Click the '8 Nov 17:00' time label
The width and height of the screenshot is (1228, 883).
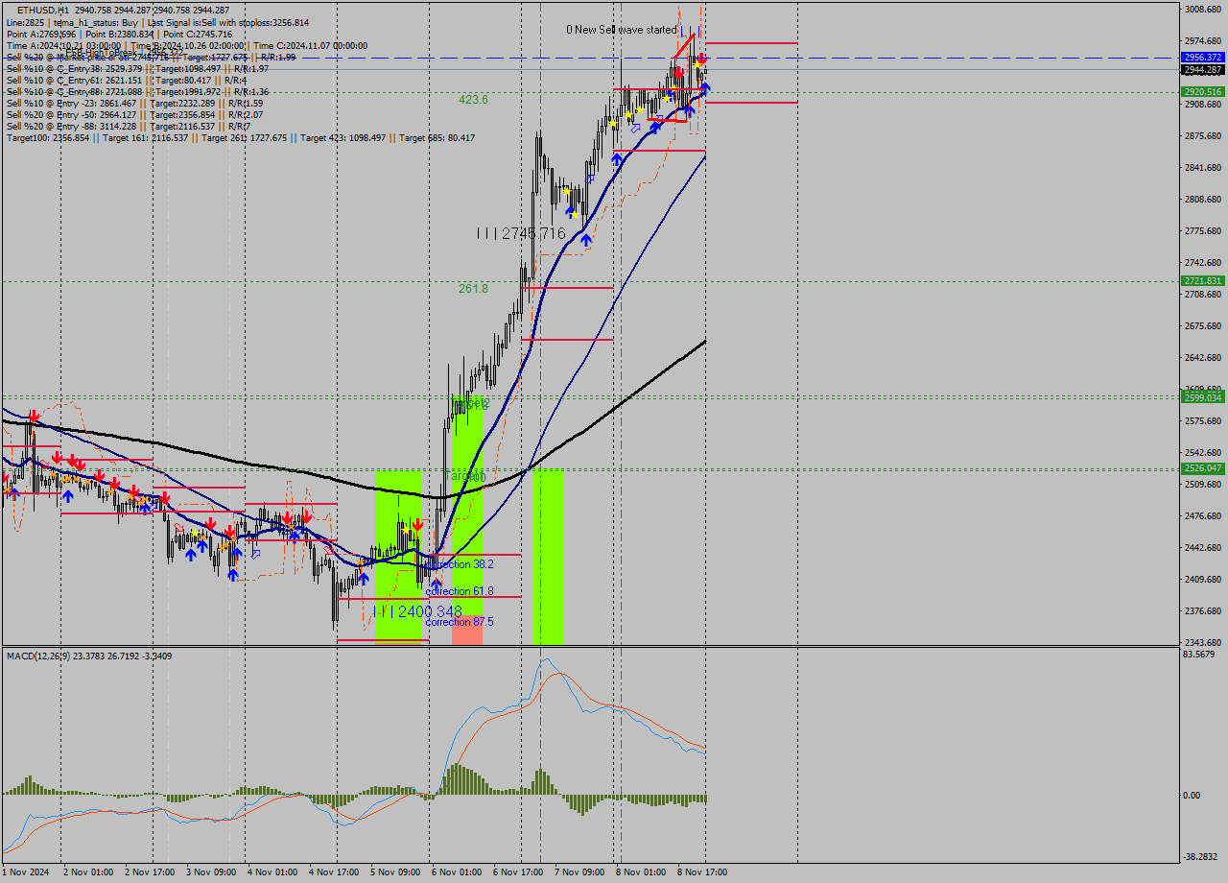click(x=701, y=872)
